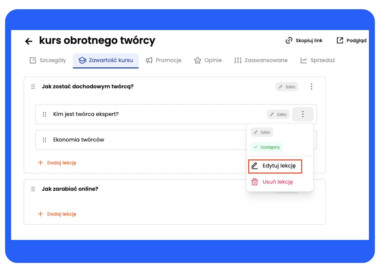Open Sprzedaż tab
The height and width of the screenshot is (270, 380).
(318, 60)
